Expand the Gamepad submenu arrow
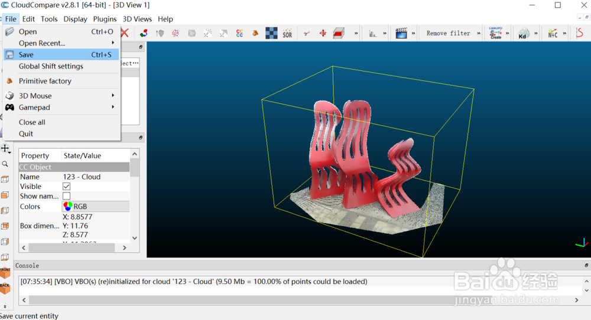The height and width of the screenshot is (320, 591). [113, 107]
